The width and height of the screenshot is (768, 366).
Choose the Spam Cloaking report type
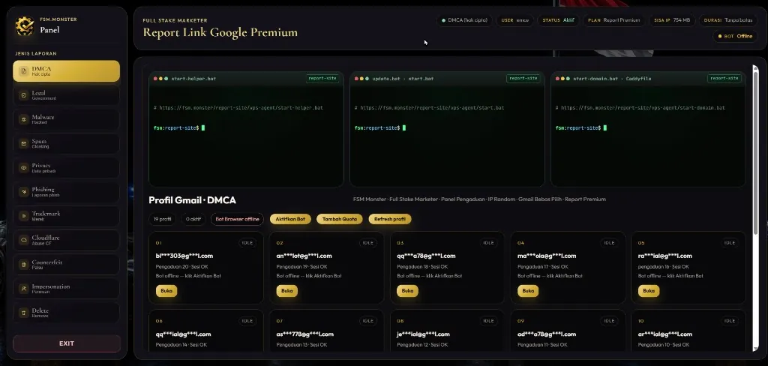(x=66, y=143)
